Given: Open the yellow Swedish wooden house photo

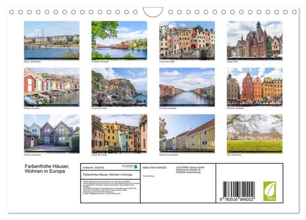Looking at the screenshot, I should 187,133.
